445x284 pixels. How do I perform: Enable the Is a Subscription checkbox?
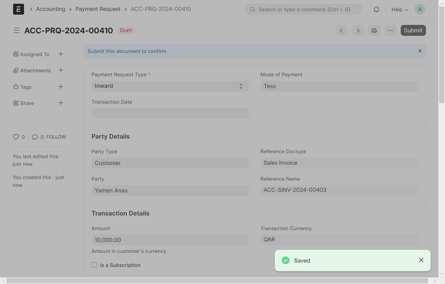94,265
